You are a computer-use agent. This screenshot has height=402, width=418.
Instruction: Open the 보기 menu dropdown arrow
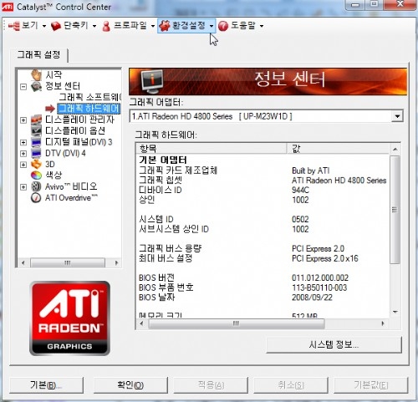[x=44, y=26]
